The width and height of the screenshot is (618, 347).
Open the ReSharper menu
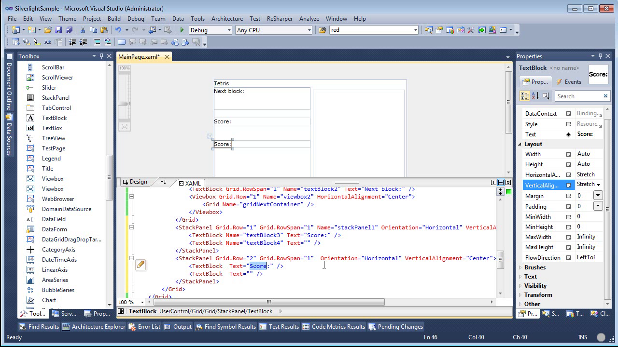[280, 18]
